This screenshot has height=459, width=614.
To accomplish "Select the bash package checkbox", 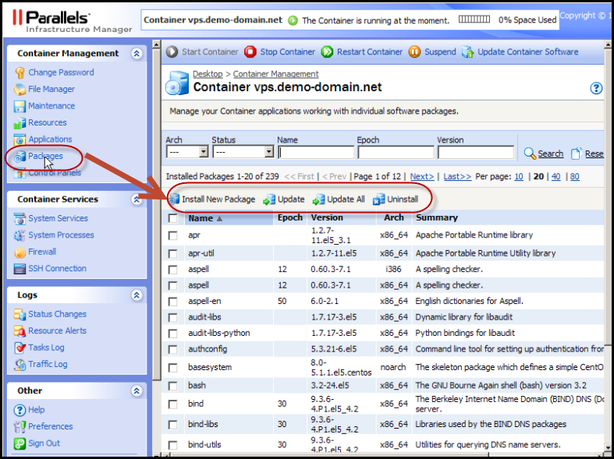I will point(172,386).
